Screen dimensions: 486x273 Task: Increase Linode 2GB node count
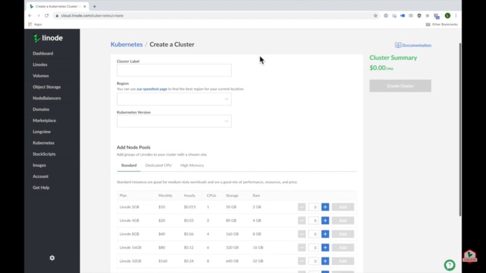click(325, 207)
